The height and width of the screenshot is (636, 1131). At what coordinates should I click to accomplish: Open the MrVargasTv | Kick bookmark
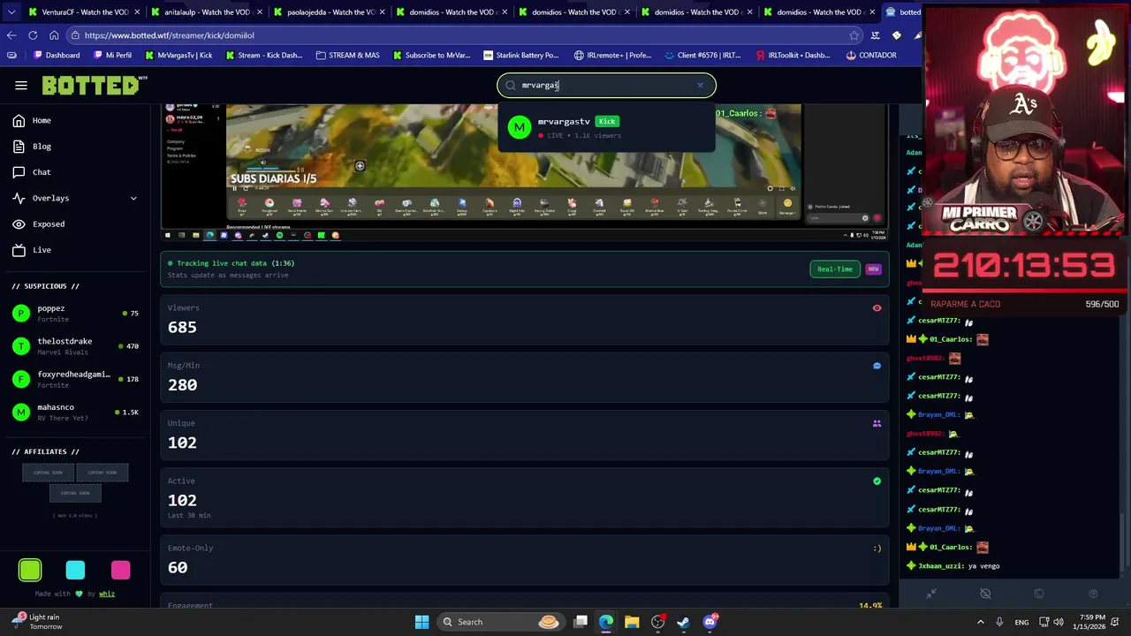[x=178, y=55]
